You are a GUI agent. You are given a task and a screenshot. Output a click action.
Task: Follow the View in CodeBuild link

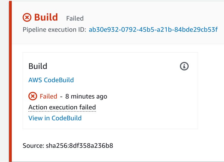click(55, 118)
